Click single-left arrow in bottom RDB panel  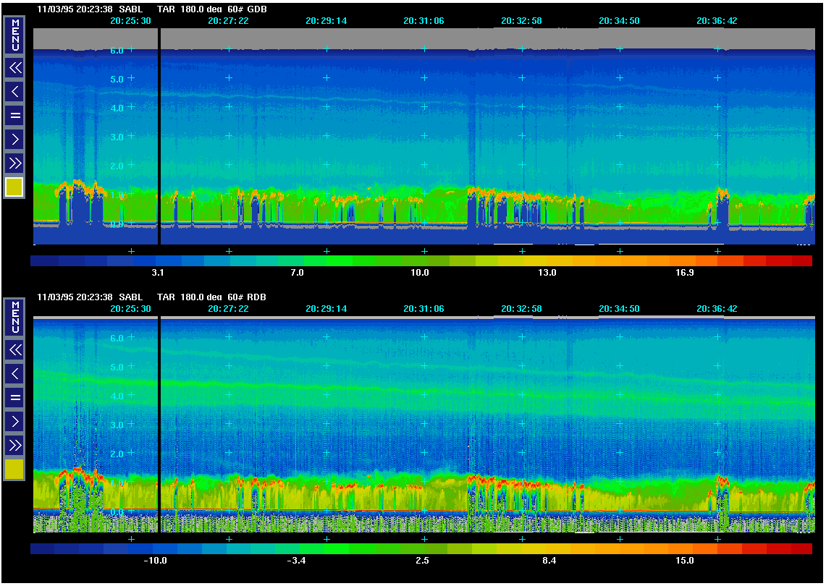click(x=14, y=373)
